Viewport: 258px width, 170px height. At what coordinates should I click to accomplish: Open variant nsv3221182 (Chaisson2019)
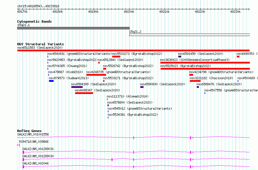pos(211,78)
